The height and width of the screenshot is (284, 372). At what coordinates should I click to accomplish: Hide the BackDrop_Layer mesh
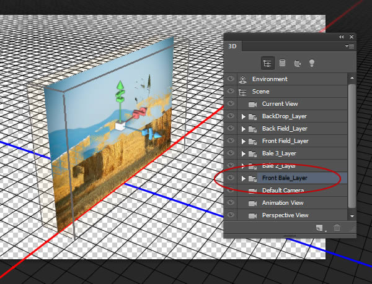[x=231, y=116]
